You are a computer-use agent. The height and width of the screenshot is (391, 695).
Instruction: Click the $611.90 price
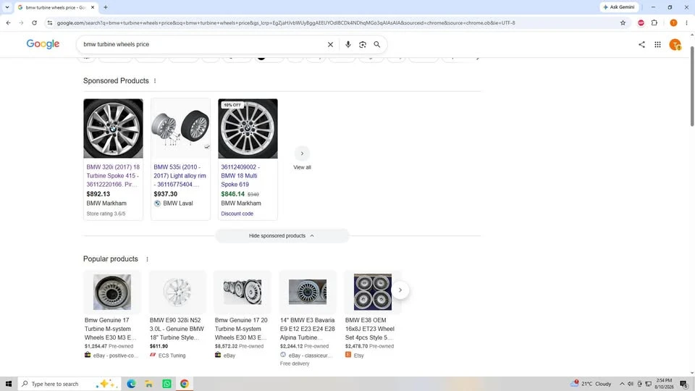pyautogui.click(x=159, y=346)
